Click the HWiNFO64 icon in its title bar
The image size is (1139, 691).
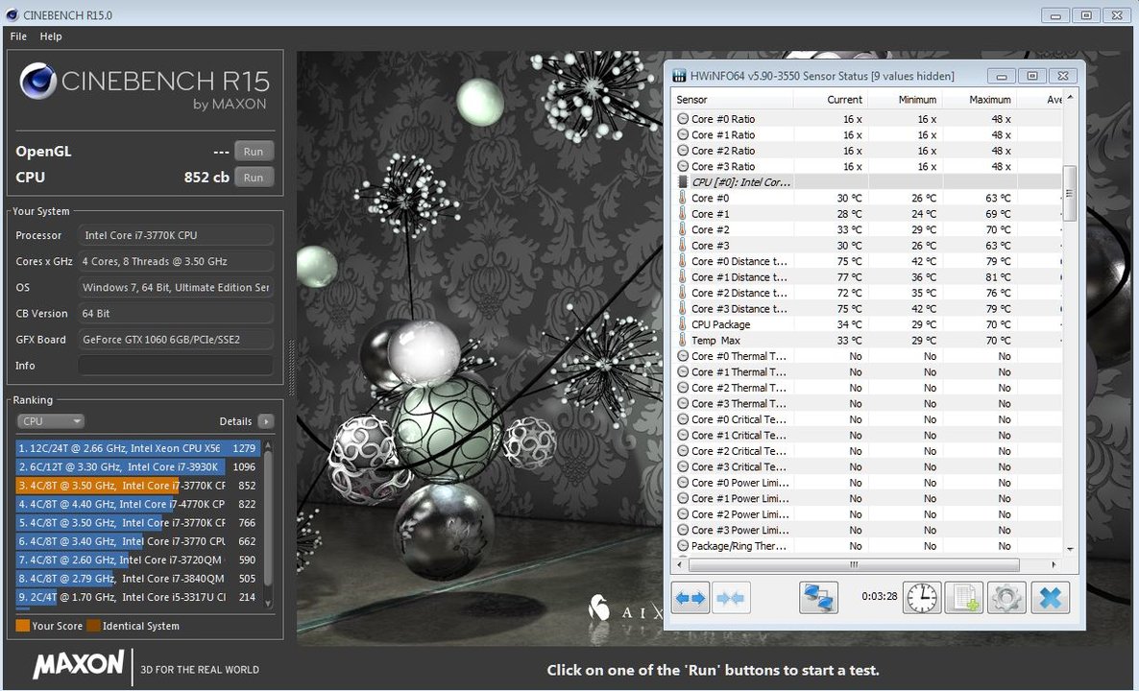679,76
